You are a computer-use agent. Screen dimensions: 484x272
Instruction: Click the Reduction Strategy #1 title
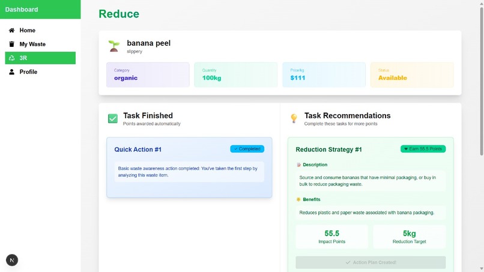328,150
